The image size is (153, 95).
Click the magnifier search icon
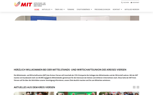(122, 3)
